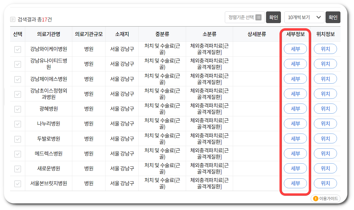The width and height of the screenshot is (354, 210).
Task: Open 세부 details for 새로운병원
Action: click(295, 168)
